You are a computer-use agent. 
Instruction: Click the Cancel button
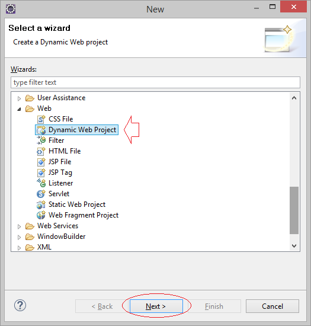272,306
